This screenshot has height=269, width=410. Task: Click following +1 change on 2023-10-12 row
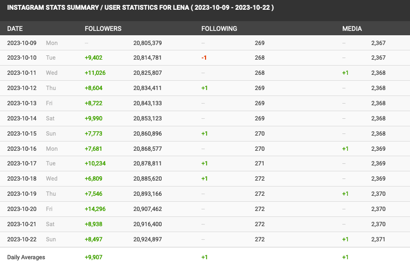coord(204,88)
